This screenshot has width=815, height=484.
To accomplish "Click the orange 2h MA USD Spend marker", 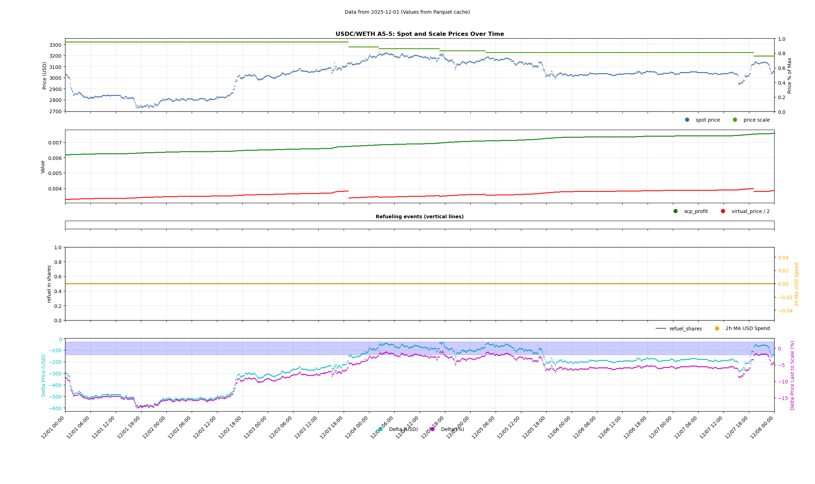I will click(717, 329).
